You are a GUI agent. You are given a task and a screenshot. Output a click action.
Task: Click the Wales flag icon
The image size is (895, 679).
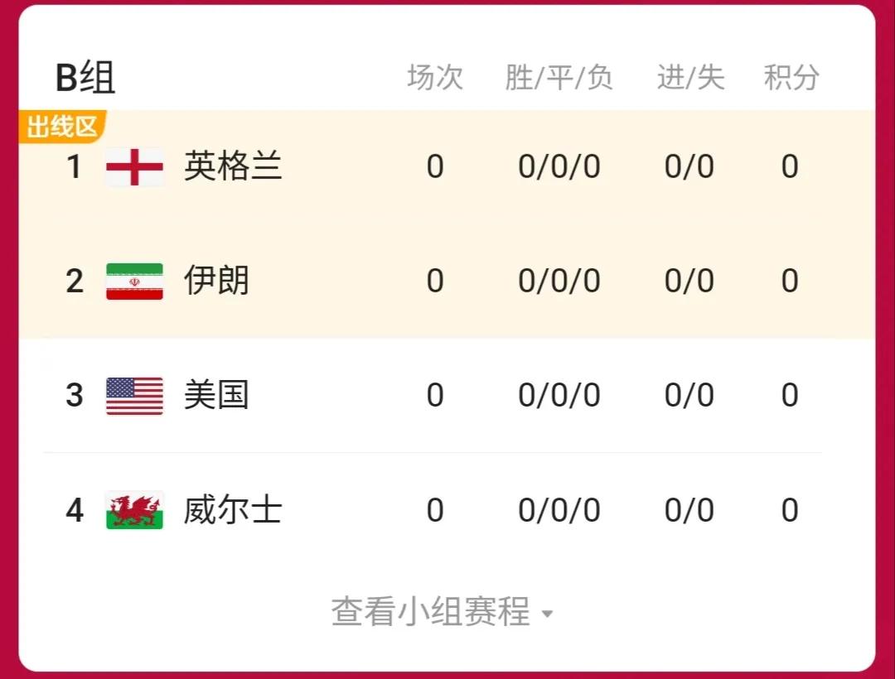pyautogui.click(x=136, y=510)
